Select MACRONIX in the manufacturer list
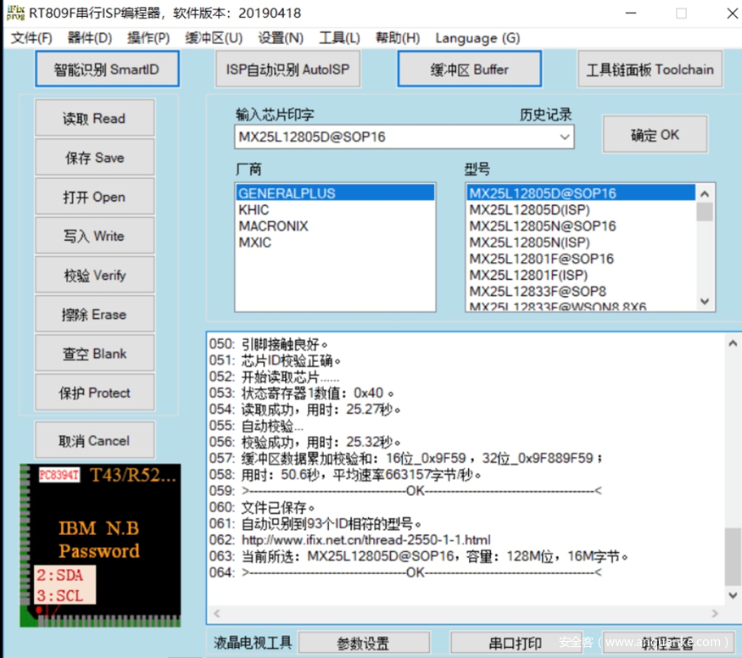 point(273,226)
